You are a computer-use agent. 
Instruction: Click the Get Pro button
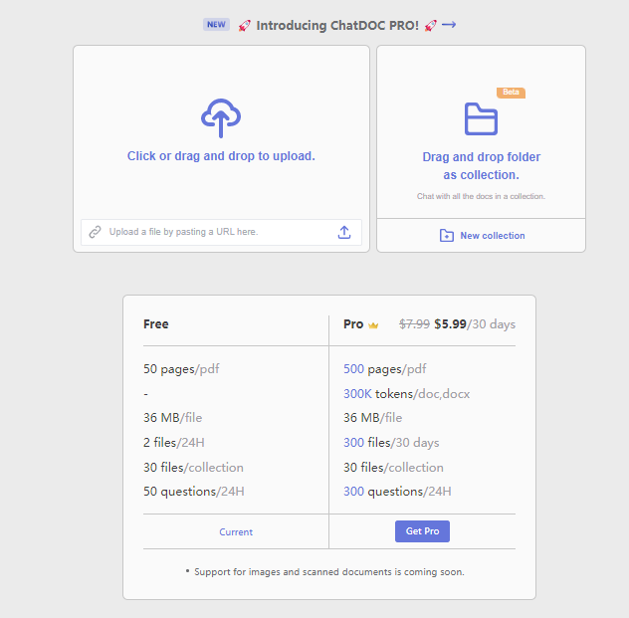click(422, 531)
